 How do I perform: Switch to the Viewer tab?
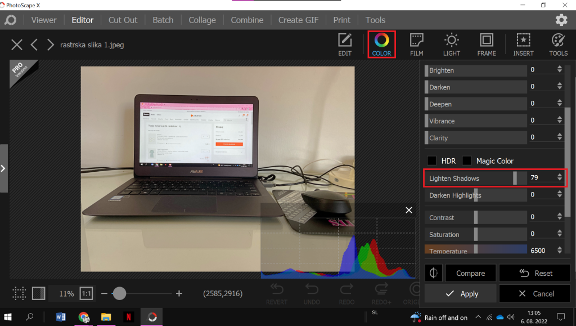(x=44, y=20)
